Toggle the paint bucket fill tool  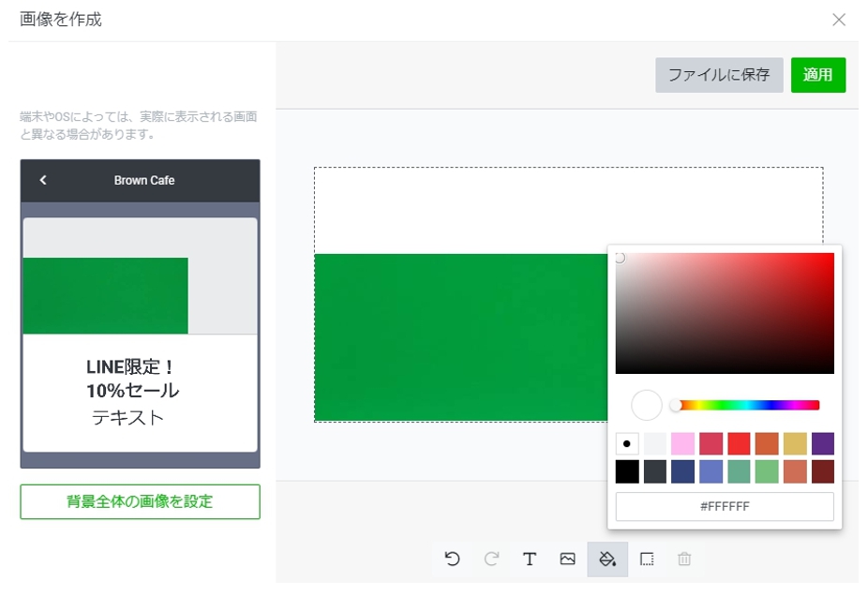pyautogui.click(x=607, y=559)
